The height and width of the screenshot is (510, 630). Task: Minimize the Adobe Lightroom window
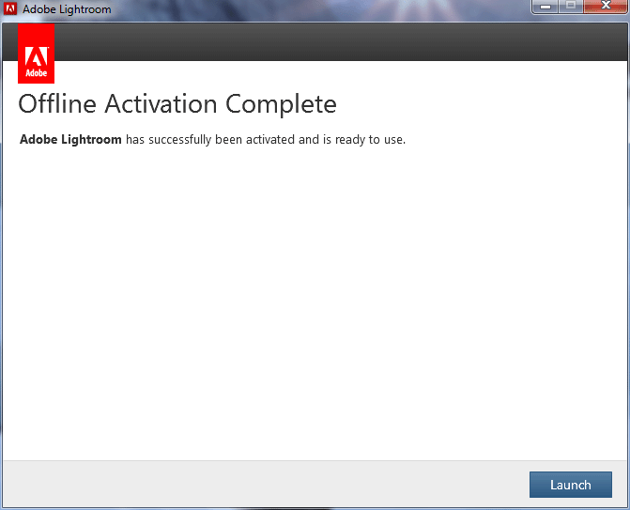click(545, 7)
